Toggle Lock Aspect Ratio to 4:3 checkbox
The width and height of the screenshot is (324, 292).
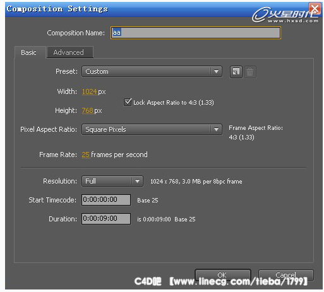(x=128, y=102)
